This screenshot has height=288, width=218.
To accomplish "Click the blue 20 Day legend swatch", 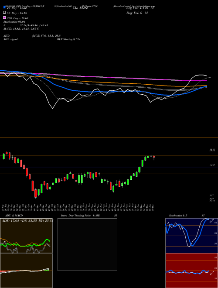I will coord(5,7).
